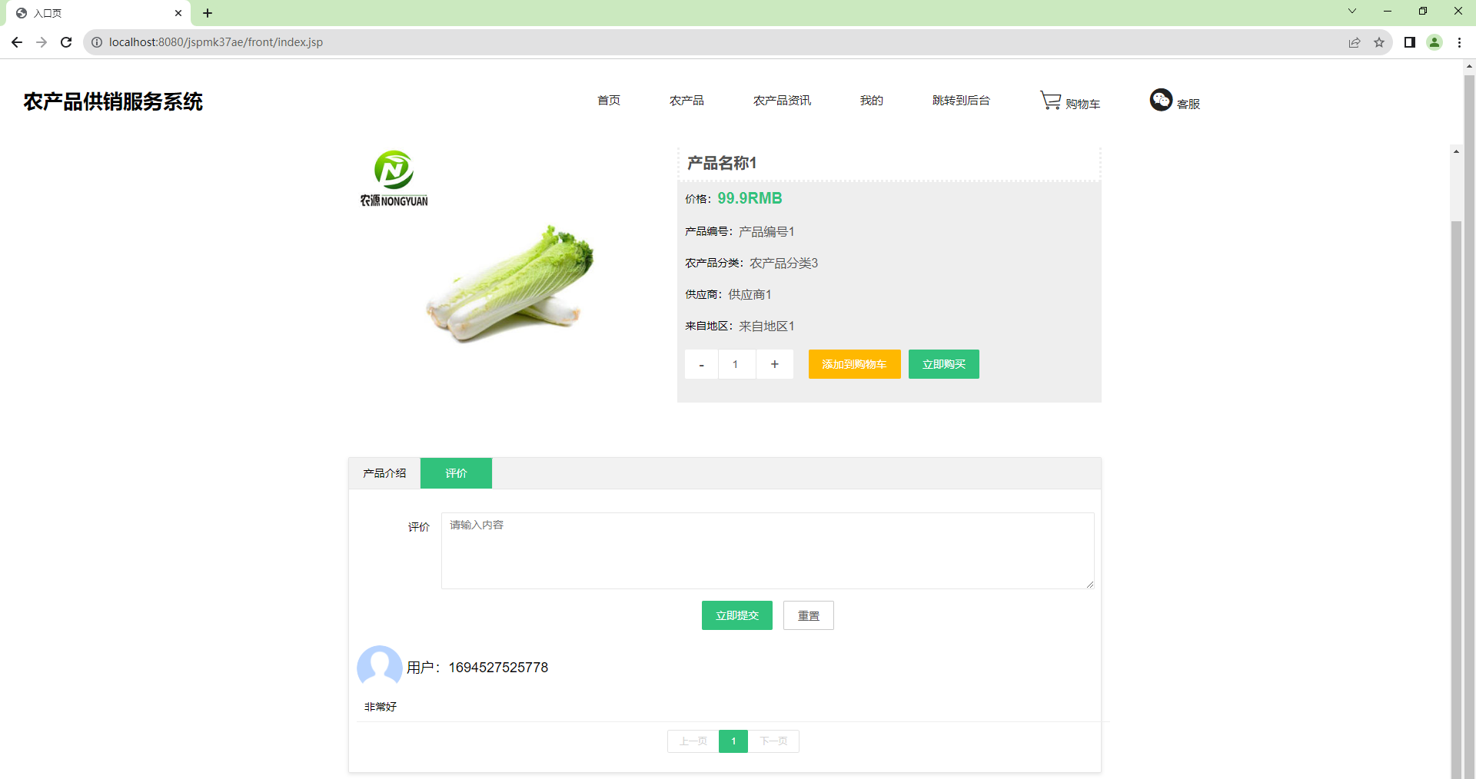The width and height of the screenshot is (1476, 779).
Task: Decrease product quantity with the - stepper
Action: tap(700, 364)
